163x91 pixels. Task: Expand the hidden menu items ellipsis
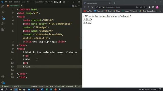(32, 2)
